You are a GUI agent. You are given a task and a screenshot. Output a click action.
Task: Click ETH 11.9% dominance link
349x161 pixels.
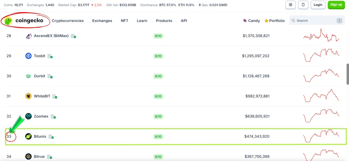[x=186, y=5]
